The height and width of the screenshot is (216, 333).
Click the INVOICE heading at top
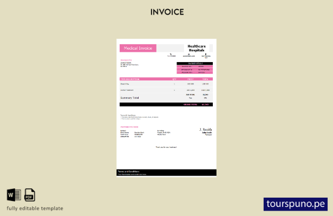tap(167, 12)
